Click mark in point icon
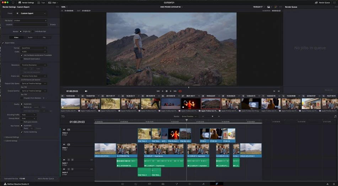 pos(274,91)
